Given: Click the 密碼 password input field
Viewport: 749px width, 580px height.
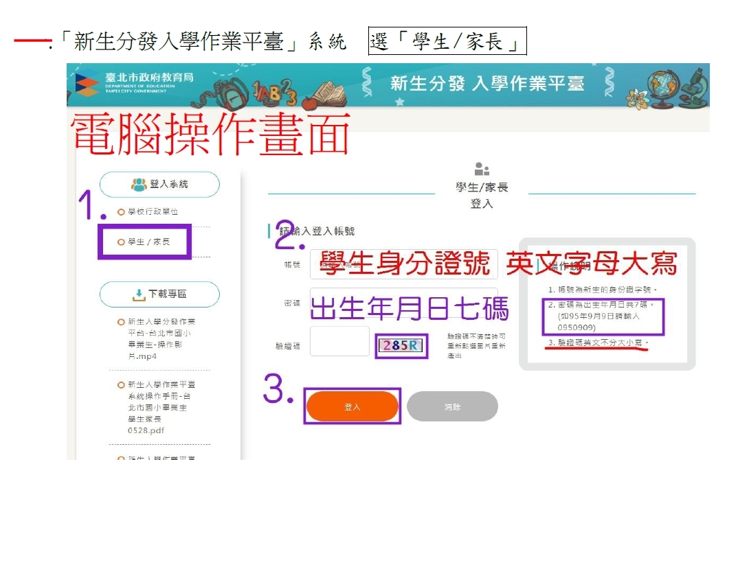Looking at the screenshot, I should [x=403, y=303].
